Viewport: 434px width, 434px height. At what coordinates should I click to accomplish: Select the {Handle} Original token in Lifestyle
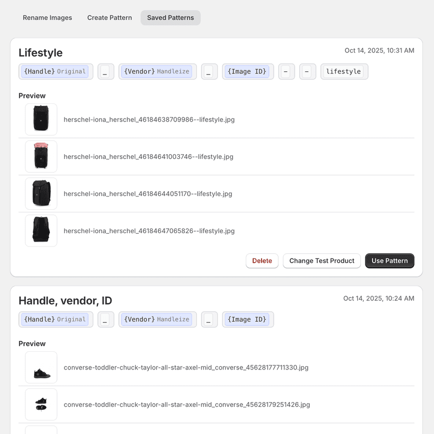(56, 71)
